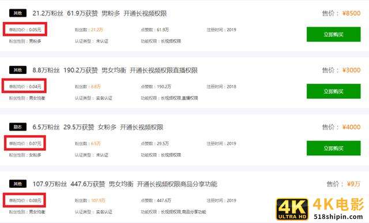The width and height of the screenshot is (369, 223).
Task: Click 功能权限:长视频权限,商品分享功能 text
Action: point(174,211)
